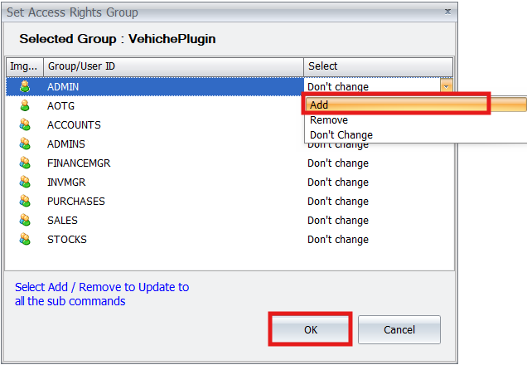Click the group icon next to STOCKS
This screenshot has width=527, height=365.
click(24, 239)
